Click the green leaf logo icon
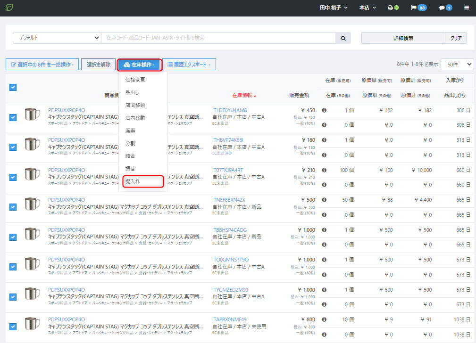The image size is (476, 343). (x=9, y=8)
